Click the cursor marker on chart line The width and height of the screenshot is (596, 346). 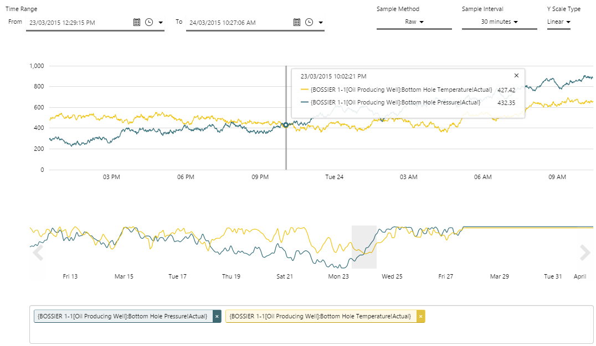pyautogui.click(x=286, y=125)
